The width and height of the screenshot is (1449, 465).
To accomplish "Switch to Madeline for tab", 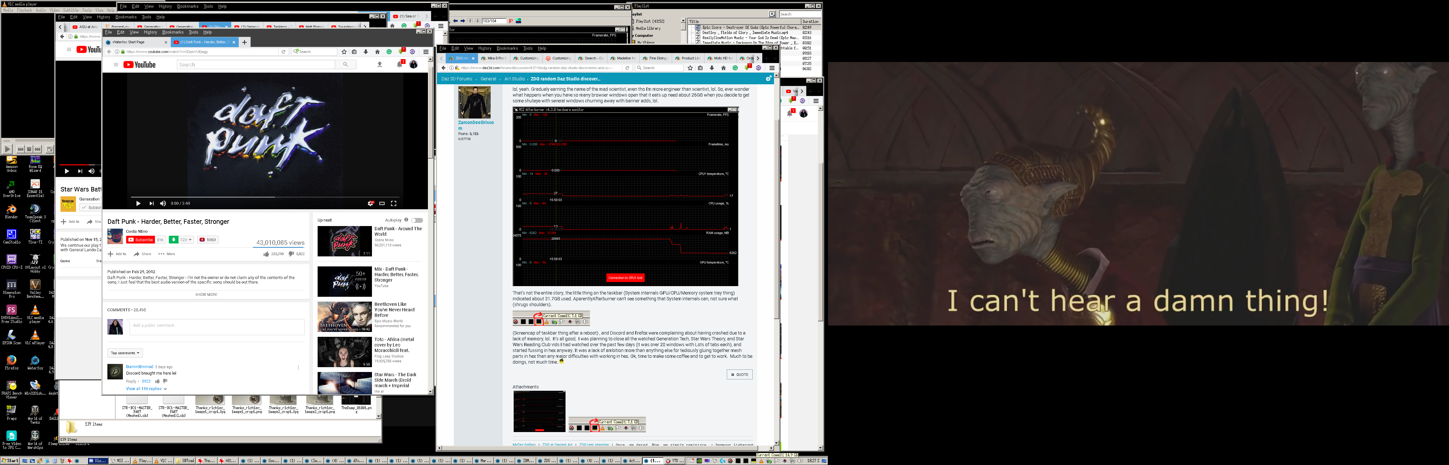I will 624,58.
